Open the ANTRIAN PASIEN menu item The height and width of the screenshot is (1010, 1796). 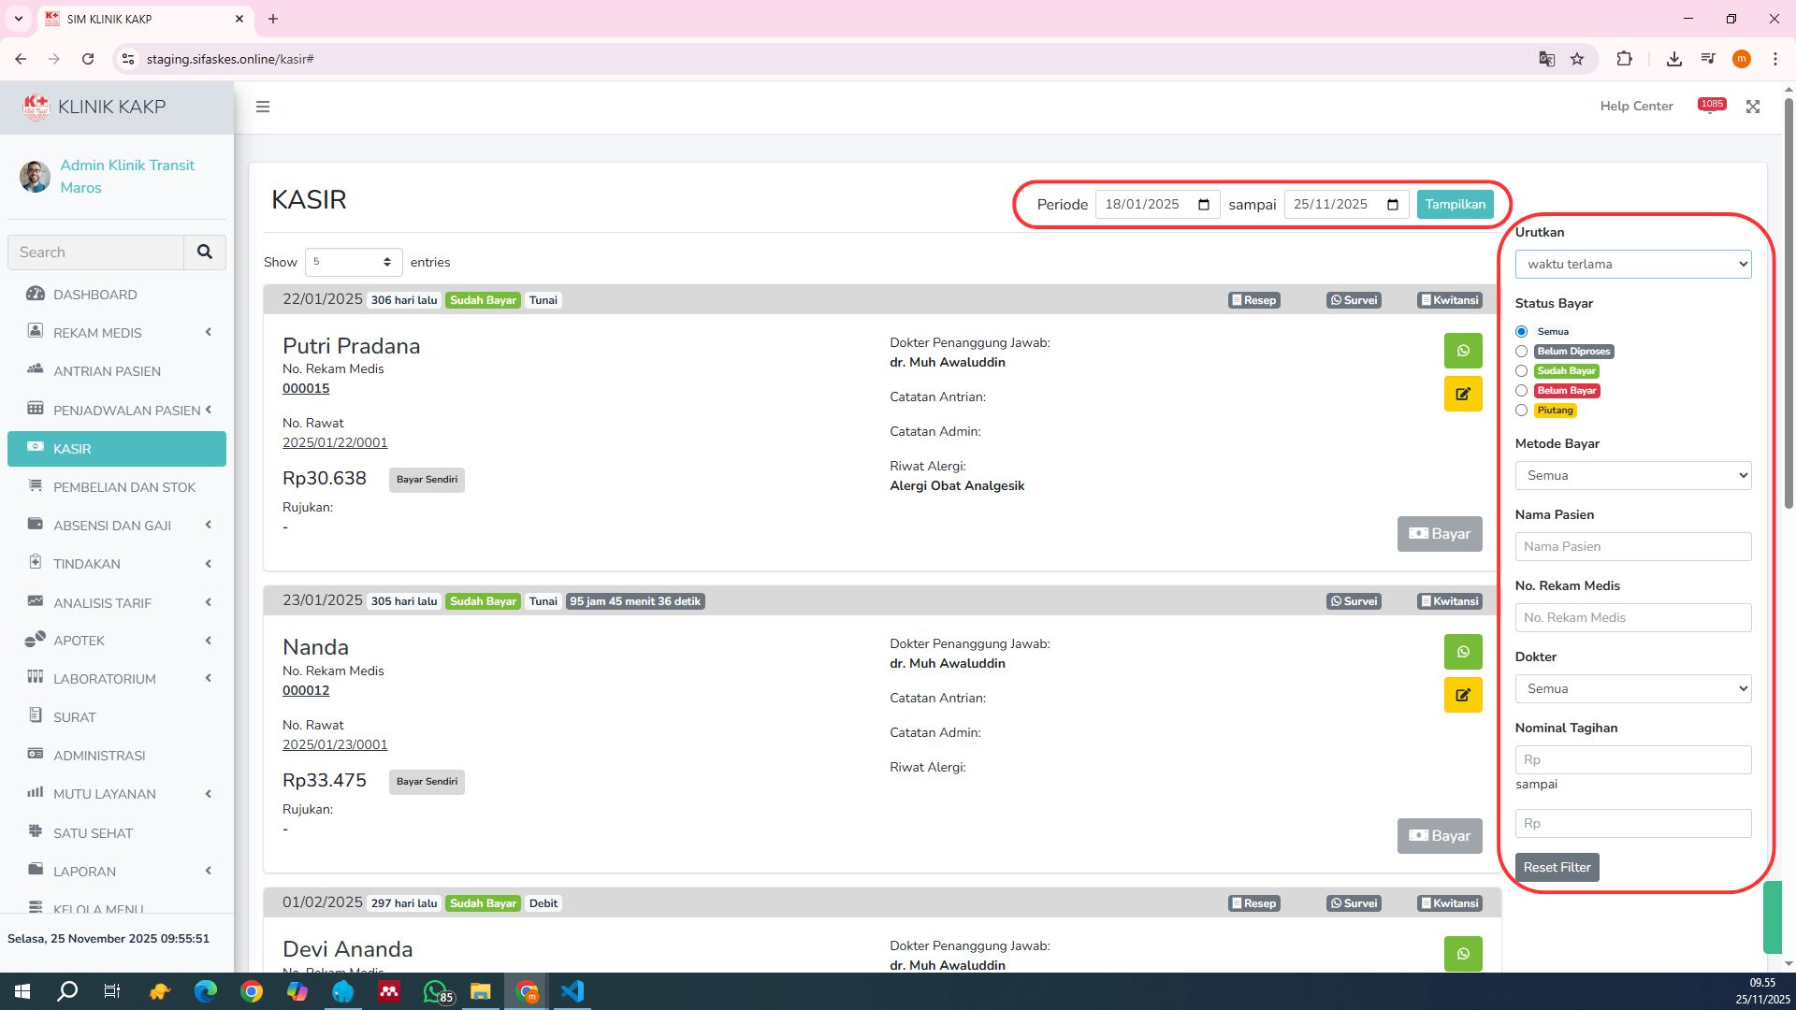pyautogui.click(x=107, y=371)
